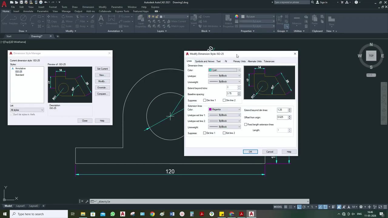388x218 pixels.
Task: Switch to the Text tab in Modify Dimension Style
Action: [x=219, y=61]
